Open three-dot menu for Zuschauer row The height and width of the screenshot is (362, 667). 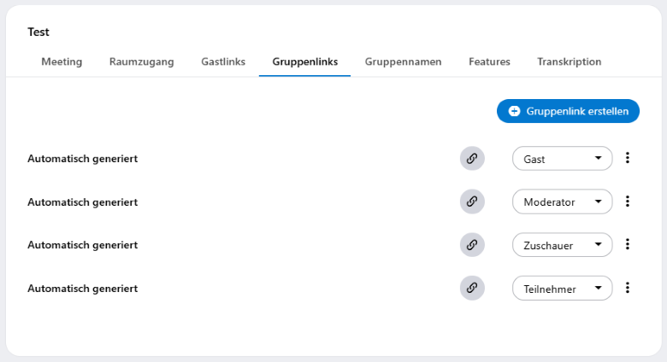628,244
